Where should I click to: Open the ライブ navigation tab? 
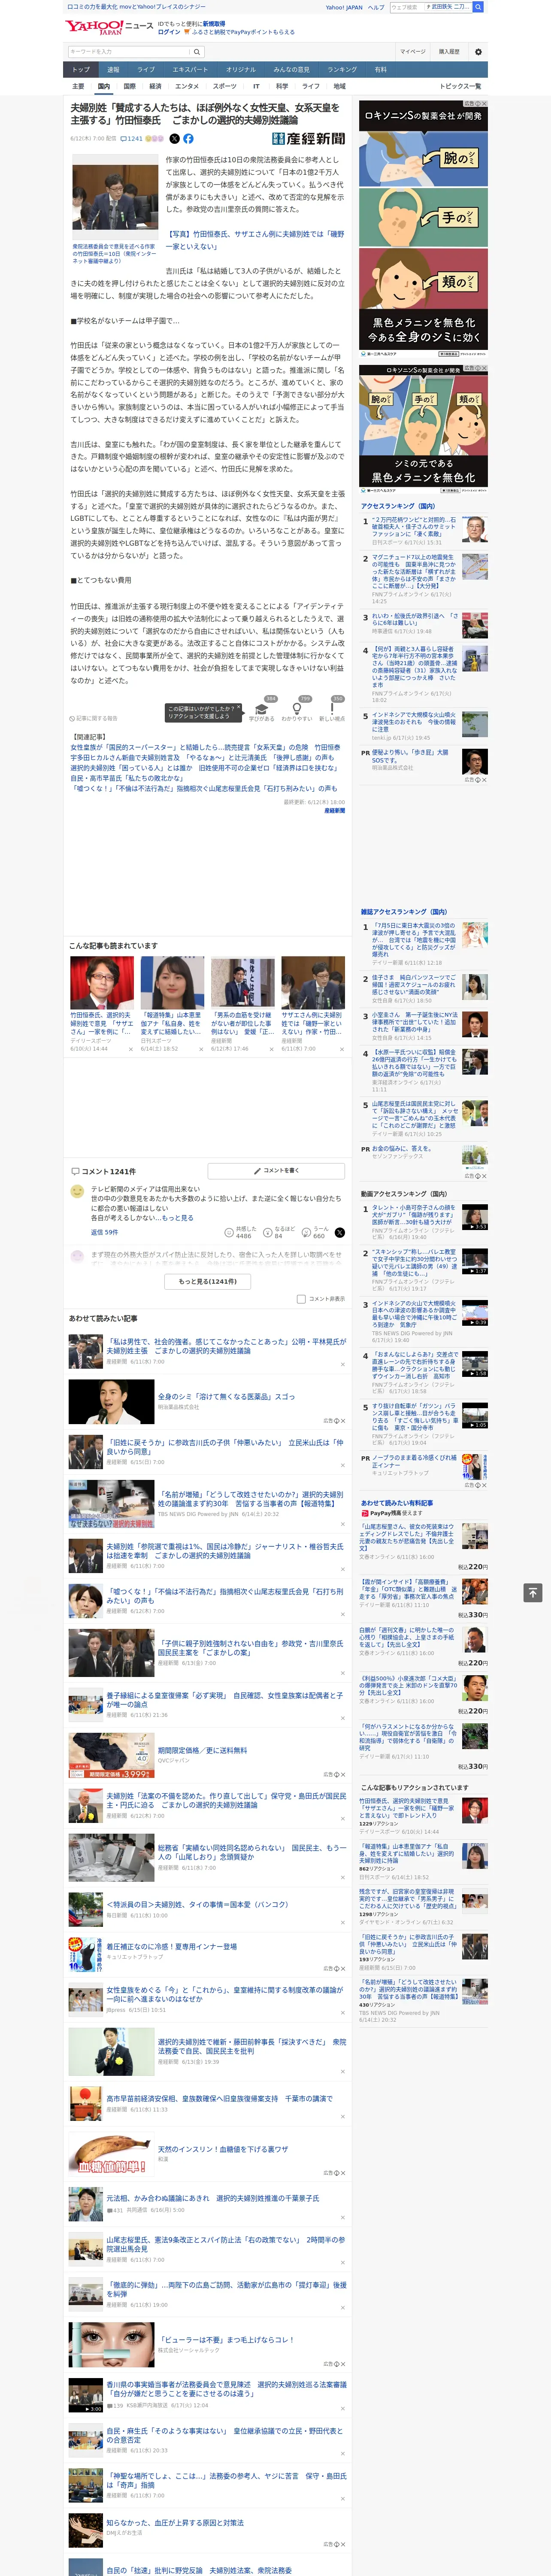point(146,70)
